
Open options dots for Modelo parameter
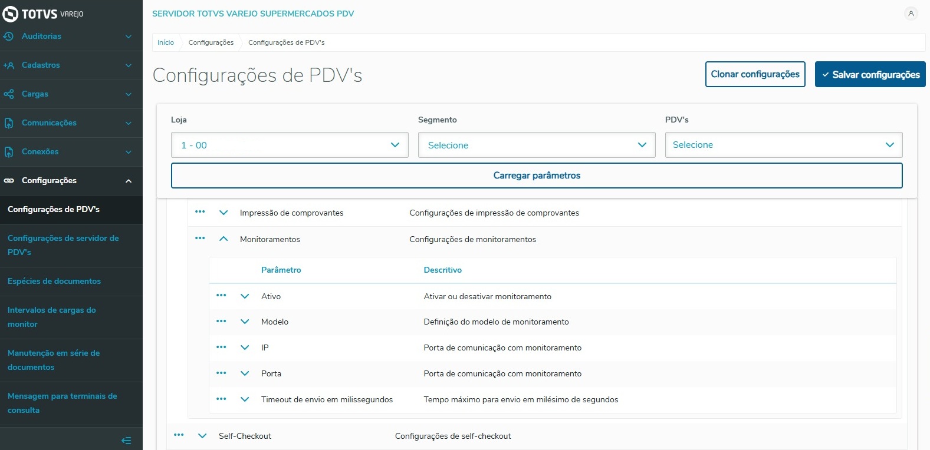pos(221,322)
